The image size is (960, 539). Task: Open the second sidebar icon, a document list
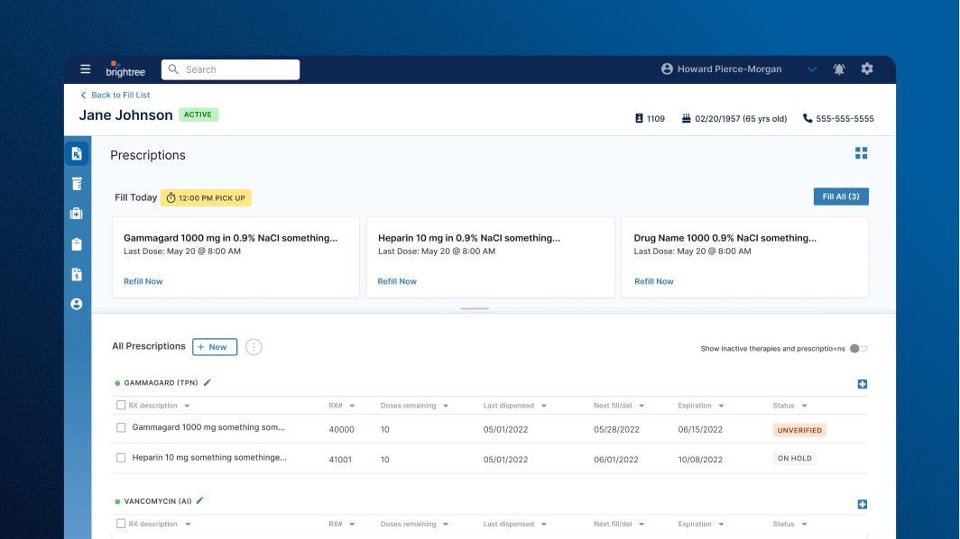77,184
